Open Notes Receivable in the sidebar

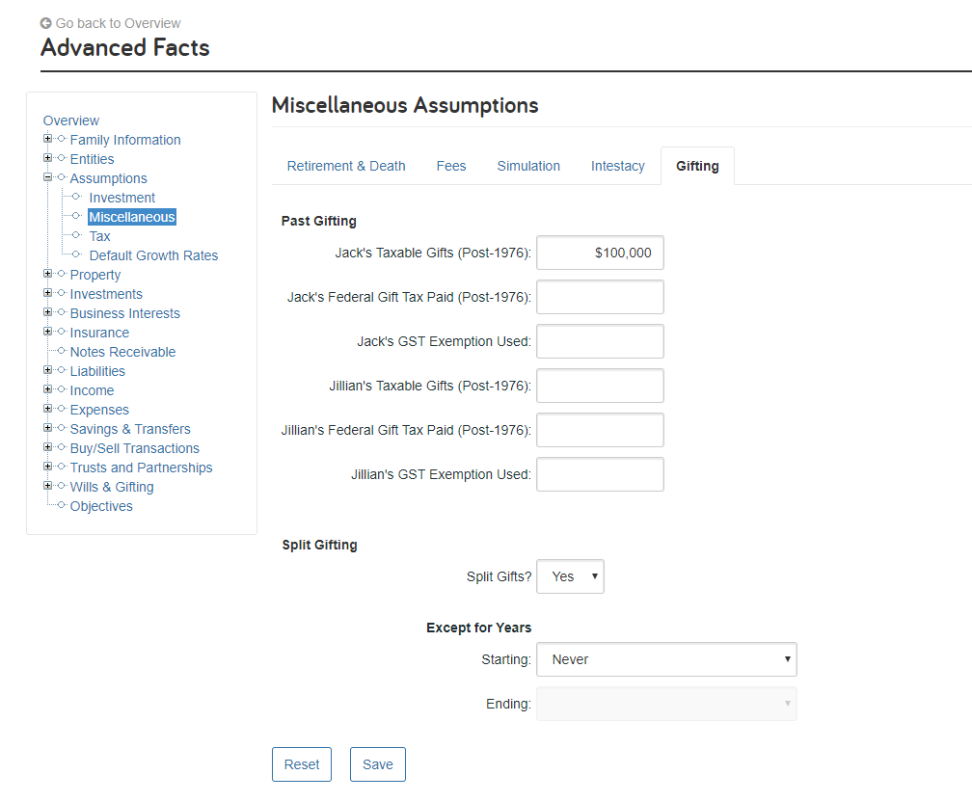pyautogui.click(x=122, y=352)
